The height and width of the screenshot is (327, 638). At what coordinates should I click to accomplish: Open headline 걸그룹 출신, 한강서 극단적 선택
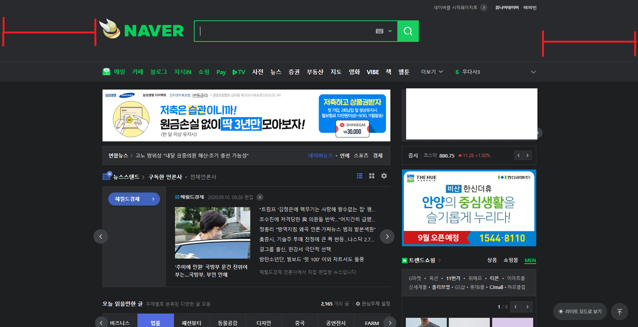(x=295, y=249)
